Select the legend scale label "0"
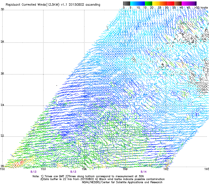Image resolution: width=209 pixels, height=184 pixels. click(x=124, y=8)
